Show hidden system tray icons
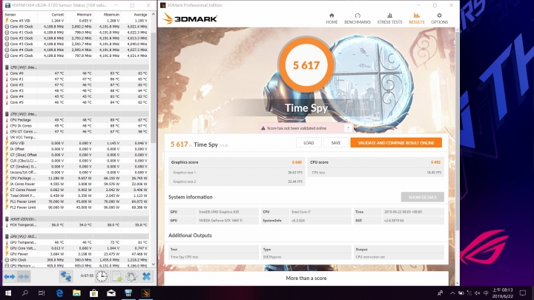Viewport: 534px width, 300px height. point(452,293)
